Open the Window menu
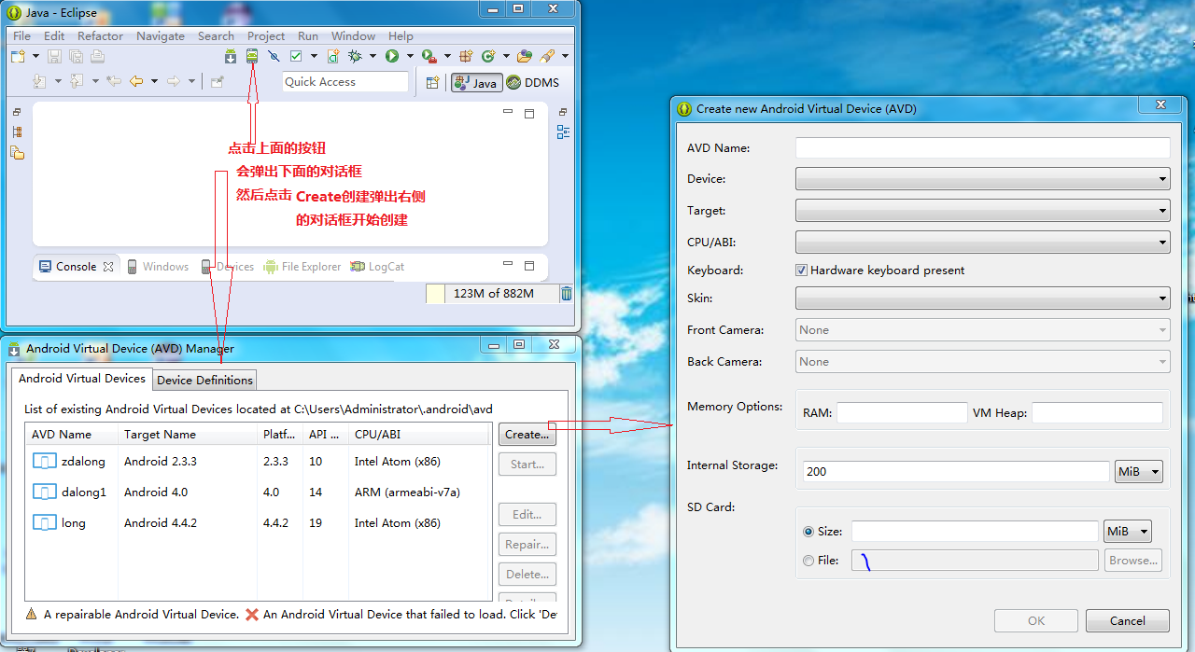Viewport: 1195px width, 652px height. pos(353,35)
